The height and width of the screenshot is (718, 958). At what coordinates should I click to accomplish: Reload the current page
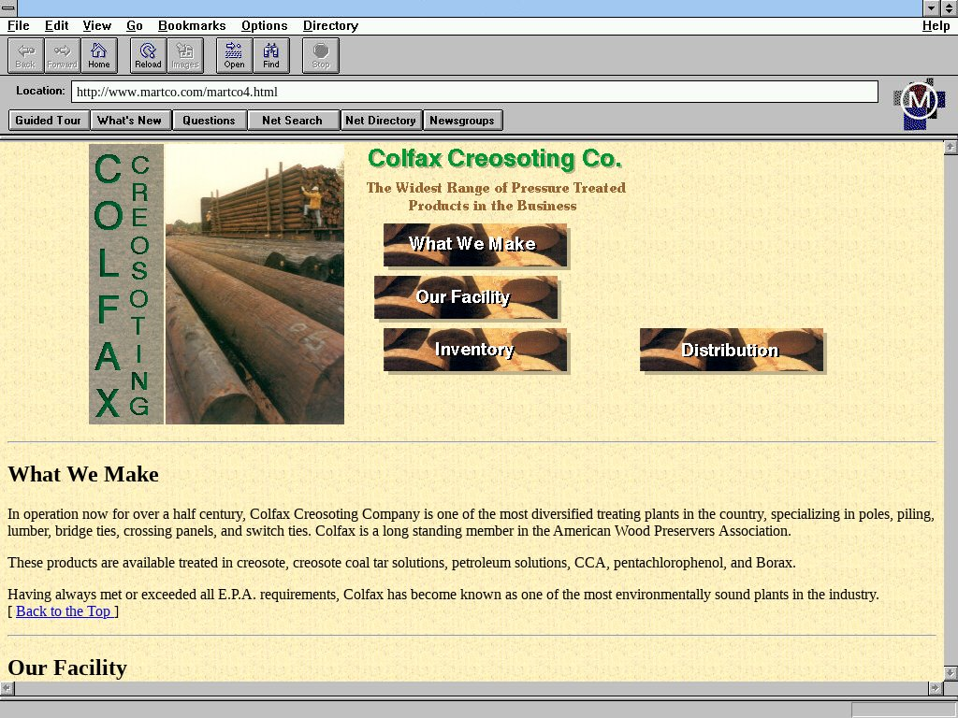click(x=148, y=55)
